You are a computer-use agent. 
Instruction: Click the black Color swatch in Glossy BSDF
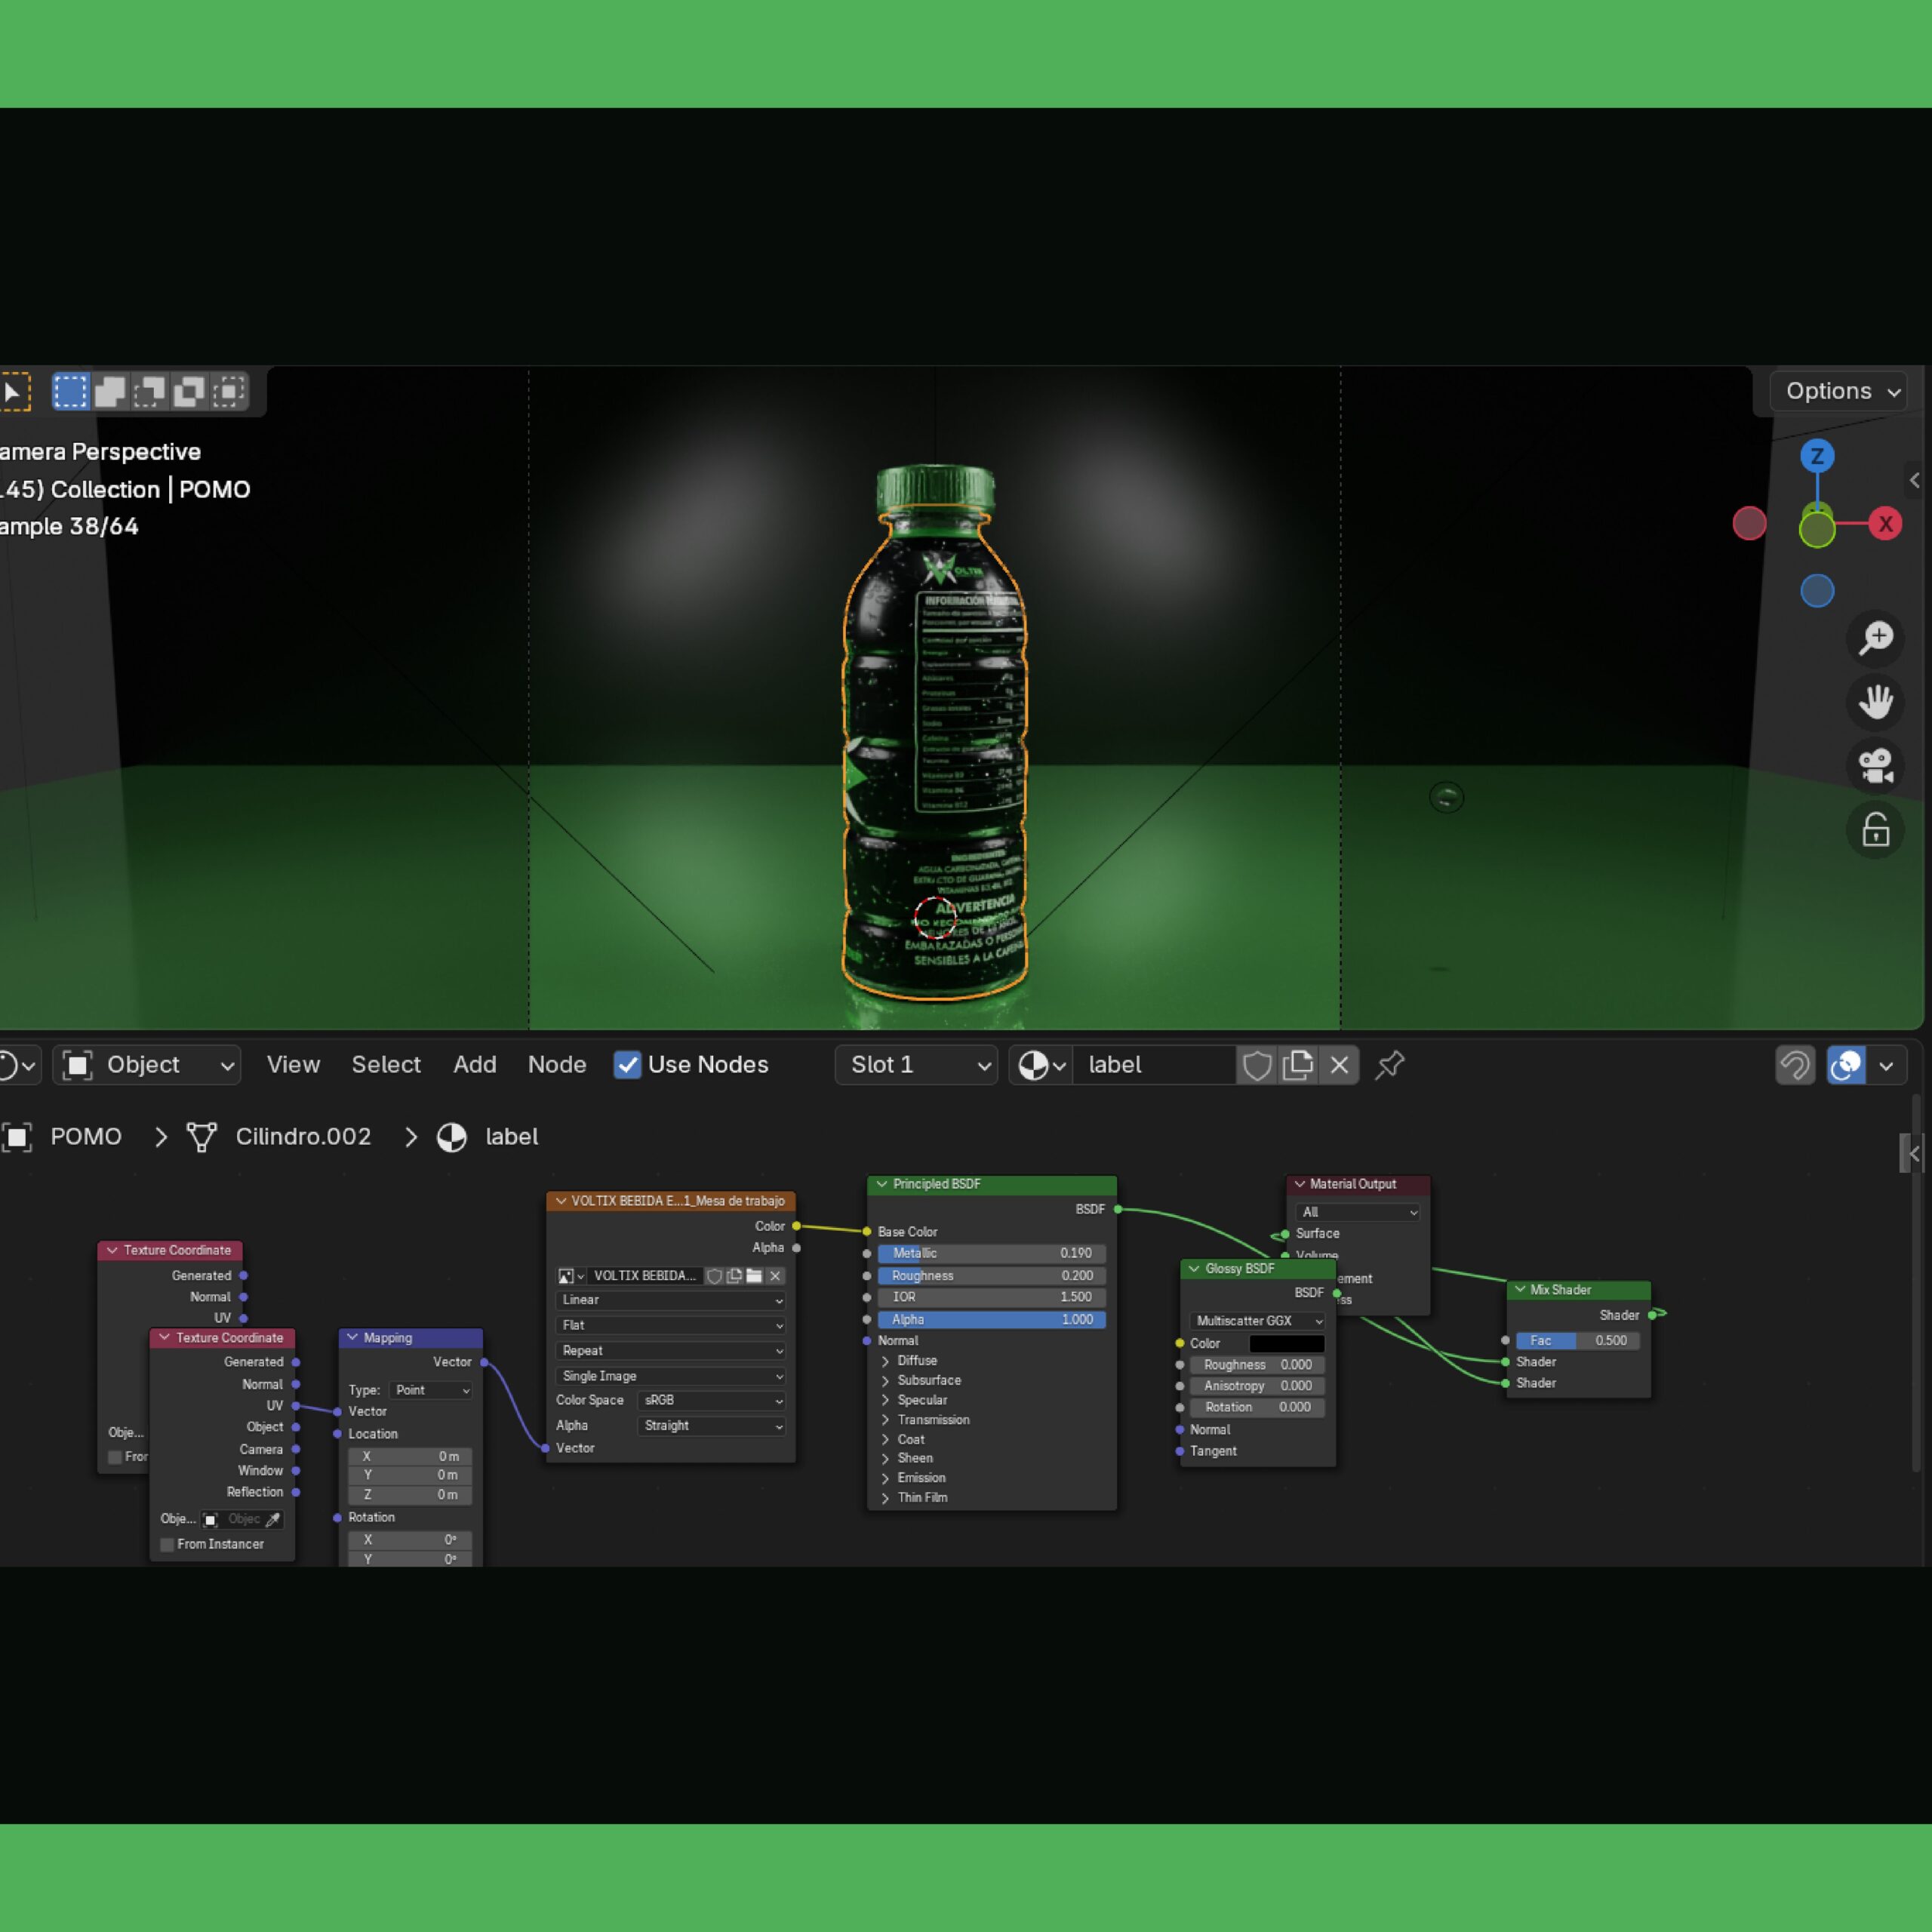pyautogui.click(x=1286, y=1344)
